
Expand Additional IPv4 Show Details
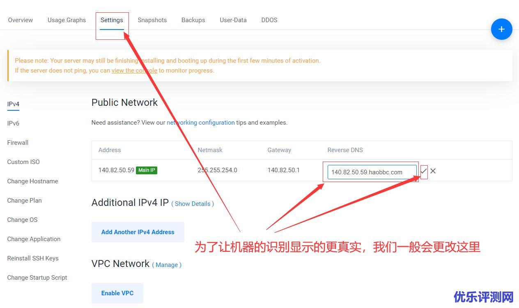[193, 203]
